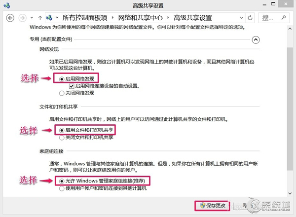
Task: Click the vertical scrollbar thumb
Action: tap(290, 108)
